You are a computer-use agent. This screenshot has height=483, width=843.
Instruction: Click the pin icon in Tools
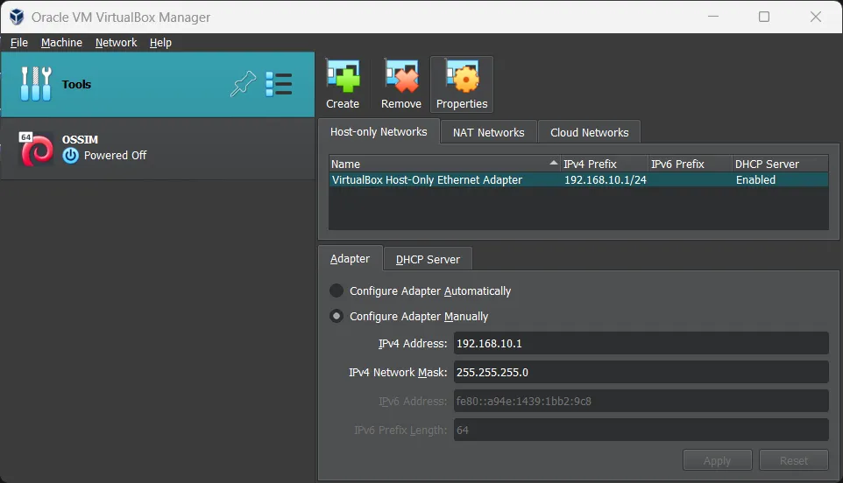(243, 84)
